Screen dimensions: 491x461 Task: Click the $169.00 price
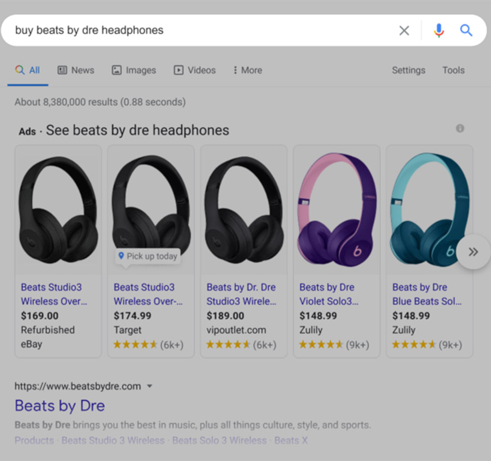coord(39,316)
